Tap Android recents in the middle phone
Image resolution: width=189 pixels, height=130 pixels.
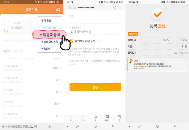[x=77, y=126]
